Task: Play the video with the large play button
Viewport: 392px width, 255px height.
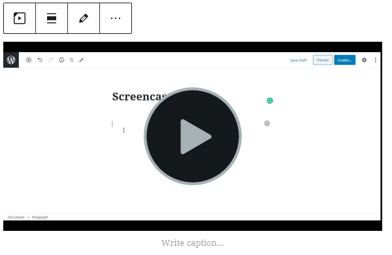Action: point(193,136)
